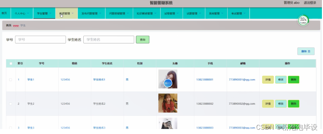Screen dimensions: 323x134
Task: Focus the 学号 search input field
Action: click(x=40, y=40)
